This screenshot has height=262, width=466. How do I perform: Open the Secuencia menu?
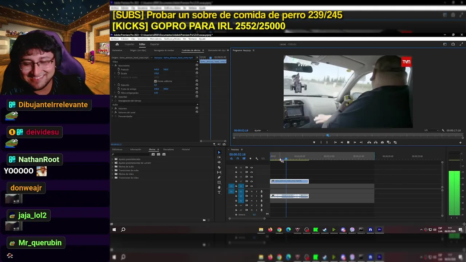point(142,39)
